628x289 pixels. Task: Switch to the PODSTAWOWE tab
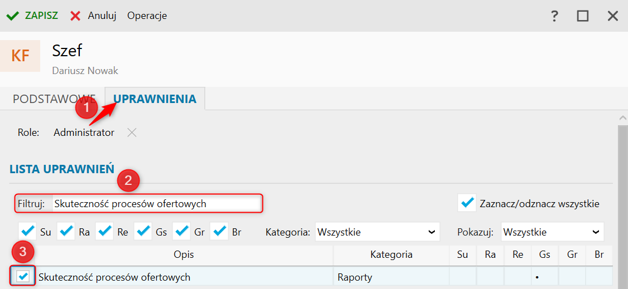coord(54,99)
